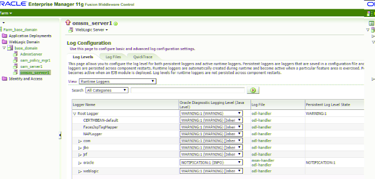375x179 pixels.
Task: Change weblogic logger level dropdown
Action: [x=211, y=171]
